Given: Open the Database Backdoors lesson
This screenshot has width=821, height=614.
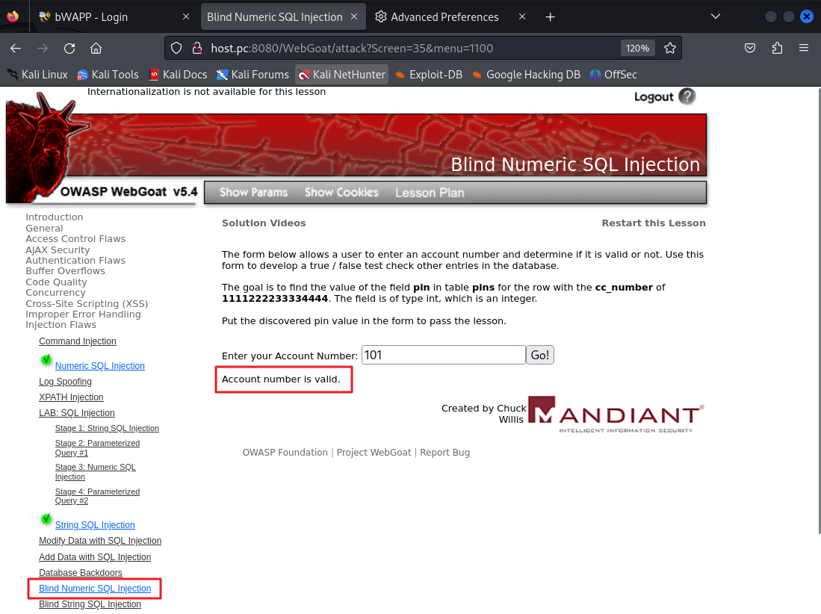Looking at the screenshot, I should click(80, 573).
